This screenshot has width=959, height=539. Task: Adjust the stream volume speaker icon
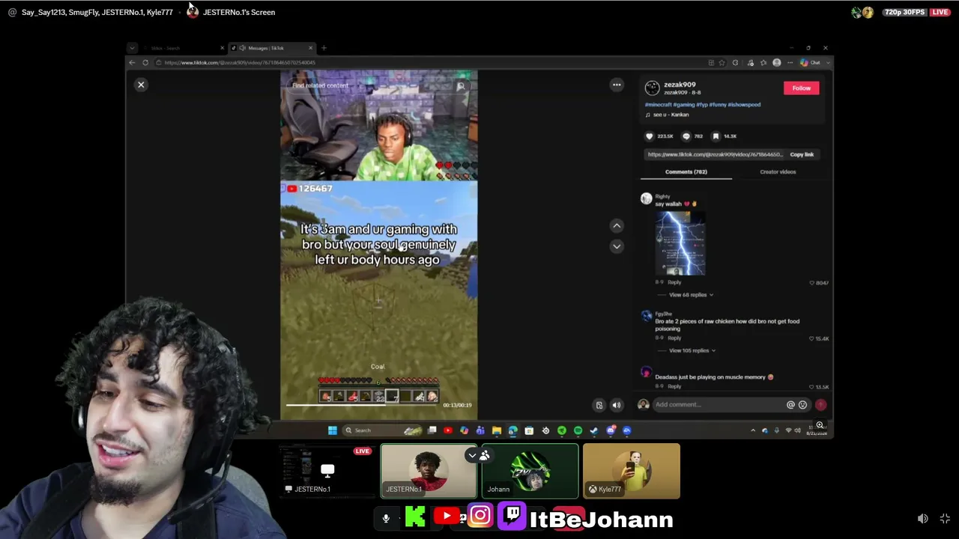click(x=923, y=519)
